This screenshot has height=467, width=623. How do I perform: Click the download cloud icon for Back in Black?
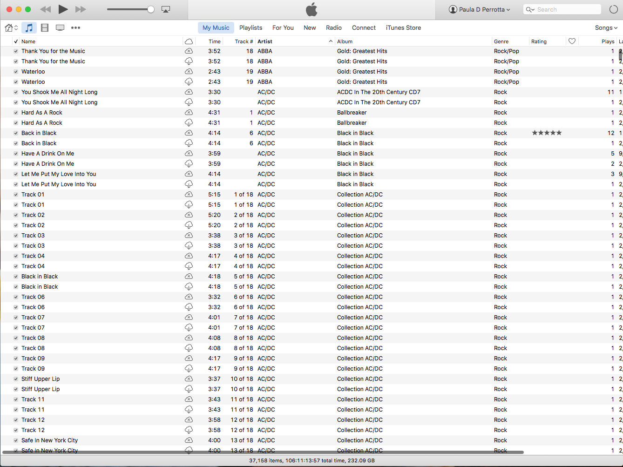pyautogui.click(x=189, y=143)
